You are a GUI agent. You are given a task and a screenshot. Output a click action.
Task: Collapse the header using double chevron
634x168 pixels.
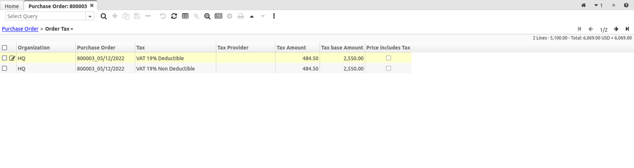click(x=613, y=6)
